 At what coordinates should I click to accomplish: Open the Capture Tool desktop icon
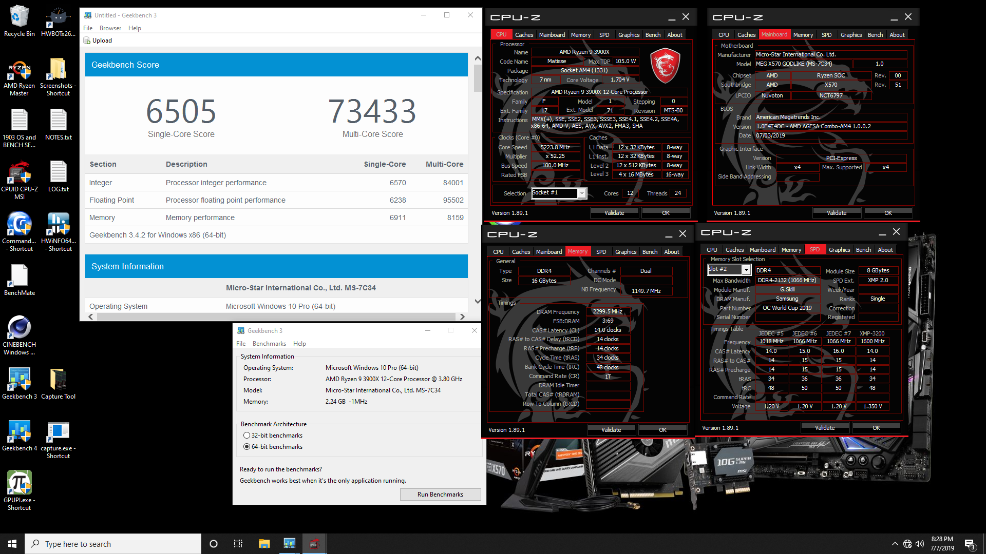58,384
